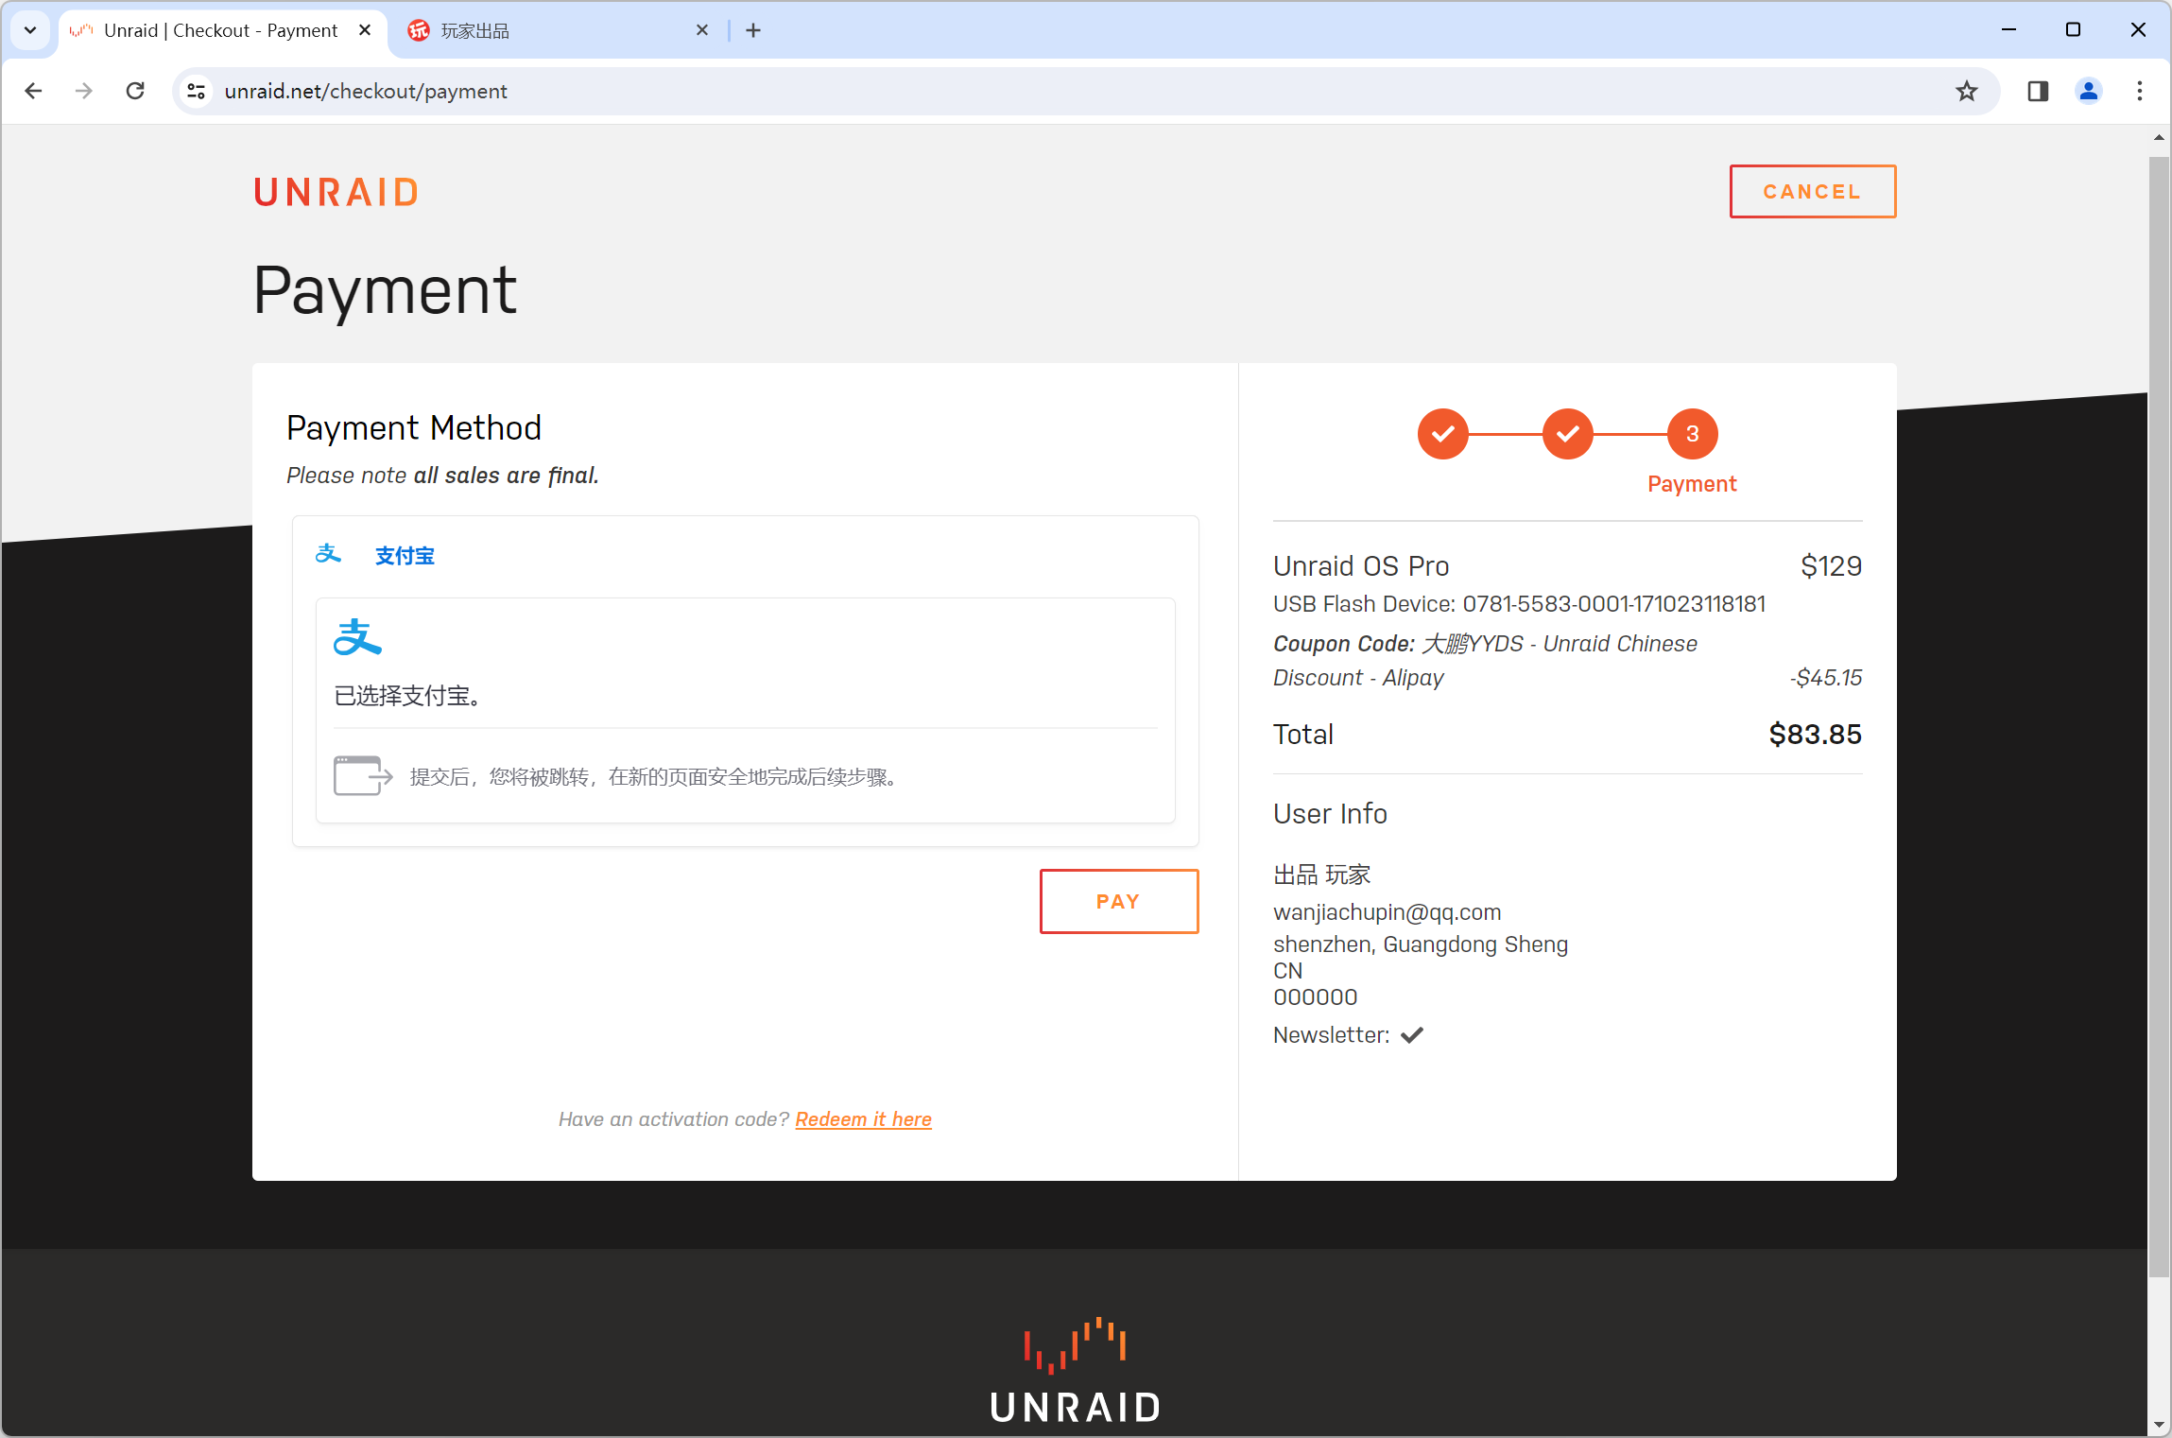Click the vertical page scrollbar
This screenshot has width=2172, height=1438.
2159,719
